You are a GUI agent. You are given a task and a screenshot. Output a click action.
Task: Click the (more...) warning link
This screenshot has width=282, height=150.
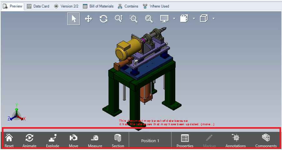pos(208,124)
